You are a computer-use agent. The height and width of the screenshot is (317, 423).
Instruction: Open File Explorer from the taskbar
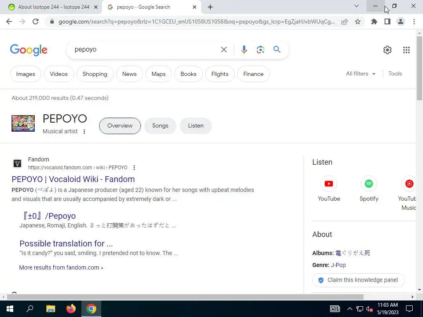(x=50, y=309)
